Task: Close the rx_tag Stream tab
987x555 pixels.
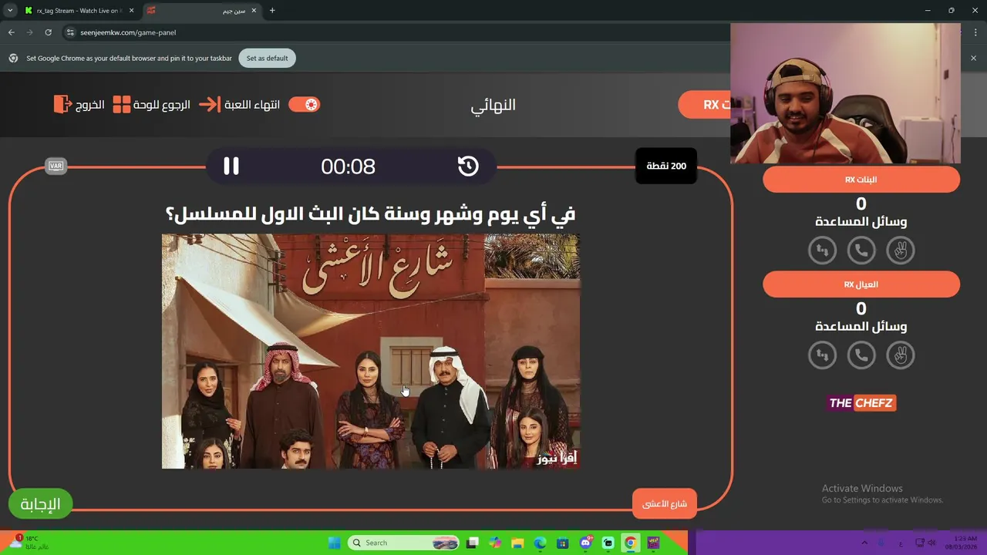Action: (130, 11)
